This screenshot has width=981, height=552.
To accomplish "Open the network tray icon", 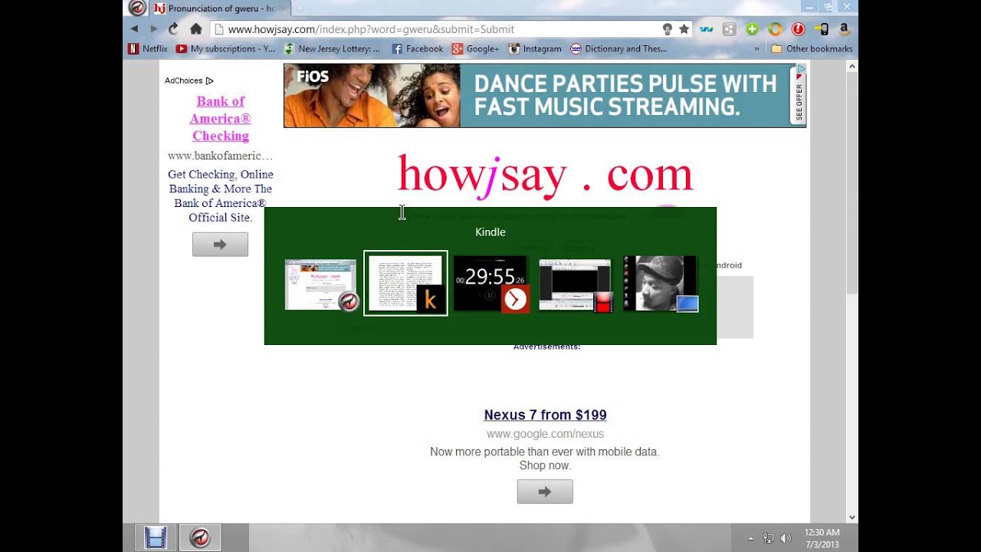I will (768, 538).
